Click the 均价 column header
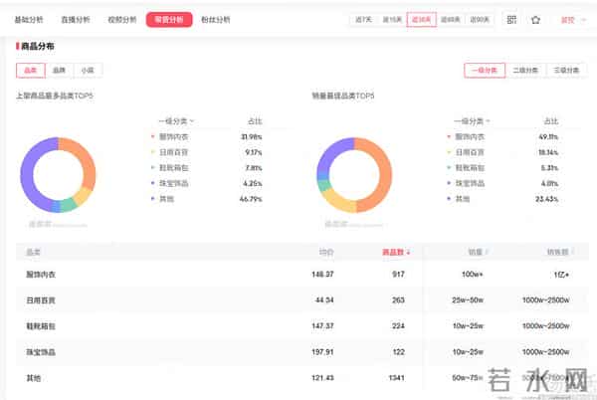The height and width of the screenshot is (400, 597). (326, 252)
